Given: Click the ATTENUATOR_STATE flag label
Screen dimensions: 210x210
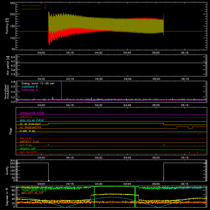Looking at the screenshot, I should [x=32, y=113].
